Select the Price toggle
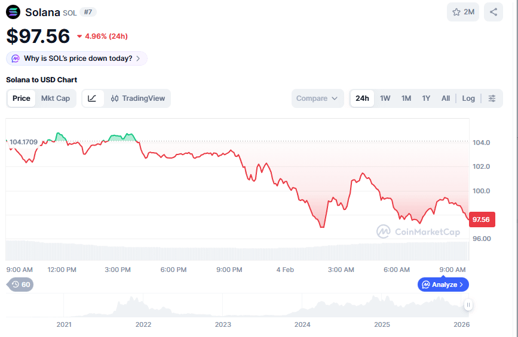Viewport: 518px width, 337px height. tap(22, 98)
